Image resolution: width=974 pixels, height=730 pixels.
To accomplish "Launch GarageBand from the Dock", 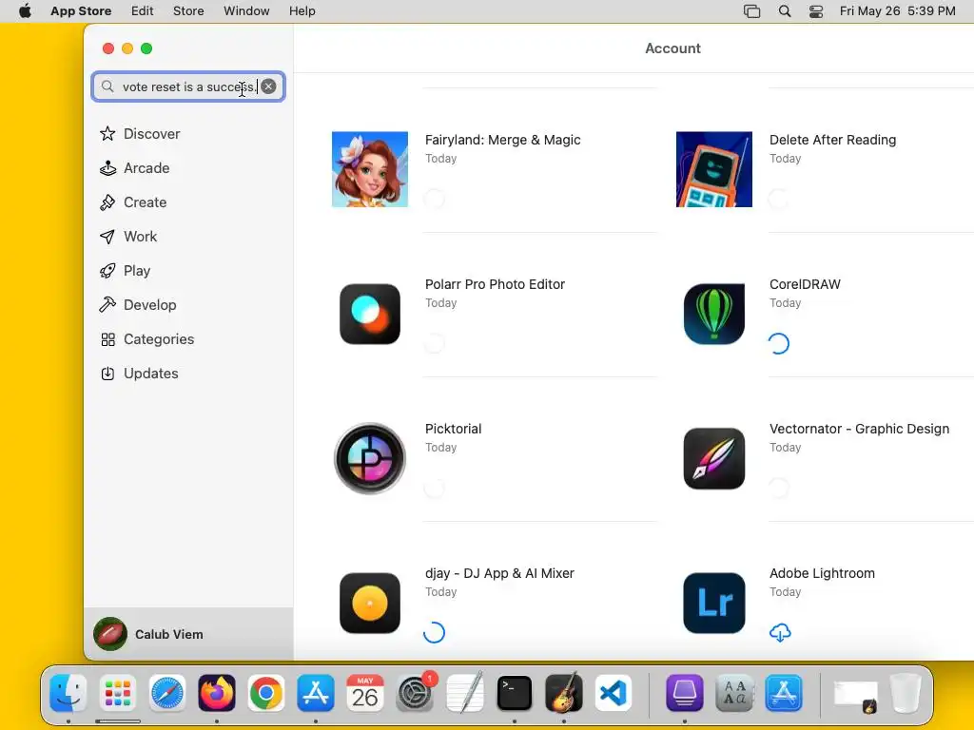I will 563,693.
